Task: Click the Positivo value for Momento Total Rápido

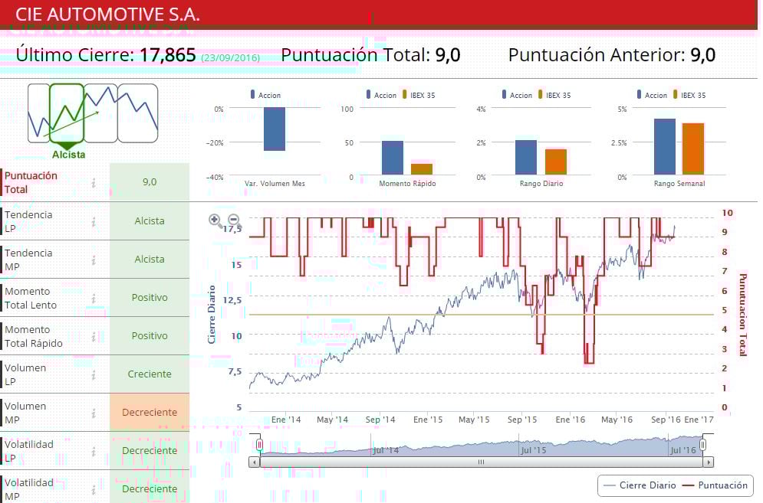Action: [150, 336]
